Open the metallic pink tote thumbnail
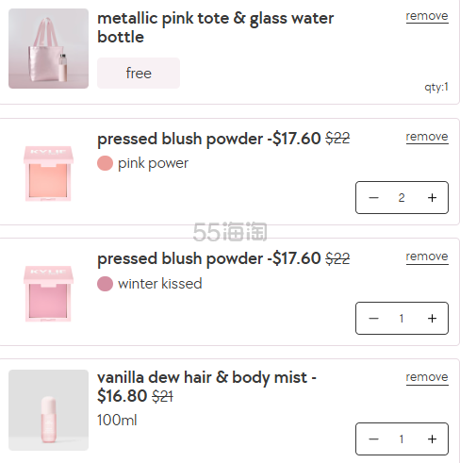Screen dimensions: 460x463 click(48, 48)
